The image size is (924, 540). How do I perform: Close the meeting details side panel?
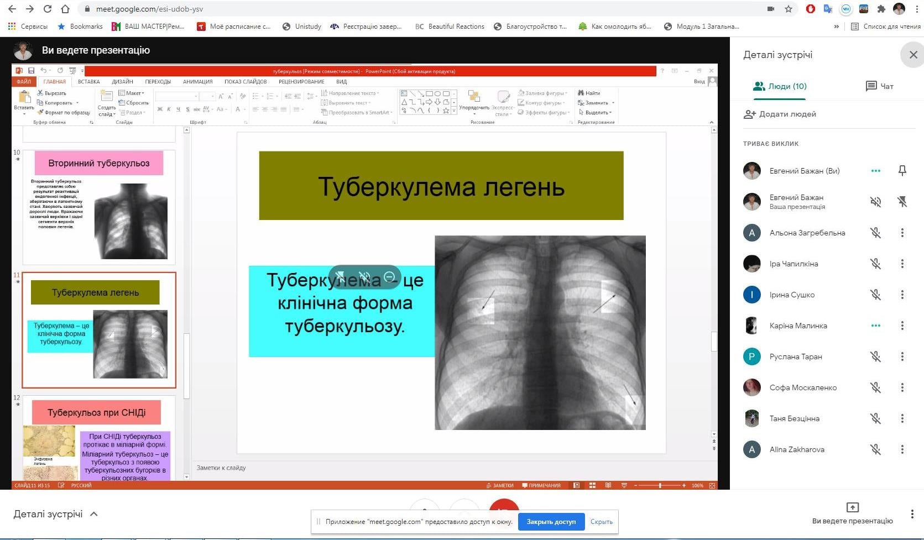[913, 55]
